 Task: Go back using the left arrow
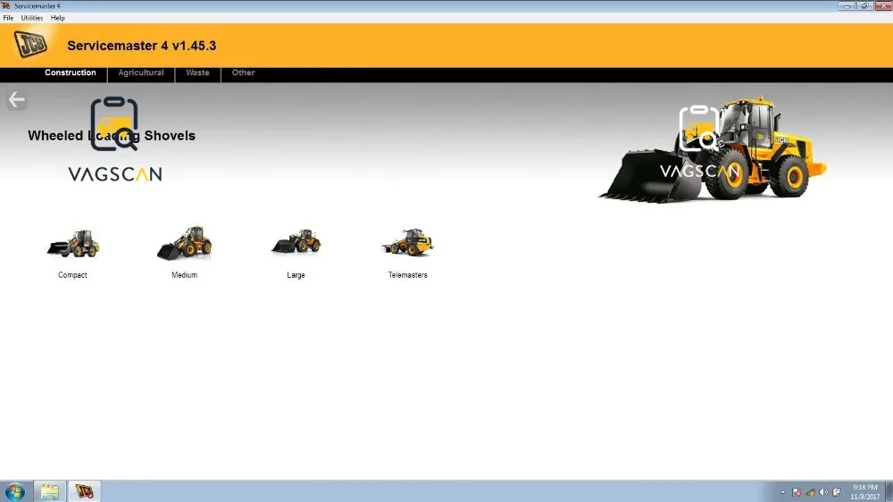click(16, 100)
